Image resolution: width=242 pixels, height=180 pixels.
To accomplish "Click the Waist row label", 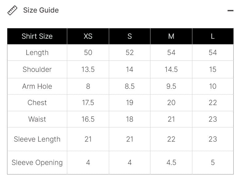I will click(37, 119).
